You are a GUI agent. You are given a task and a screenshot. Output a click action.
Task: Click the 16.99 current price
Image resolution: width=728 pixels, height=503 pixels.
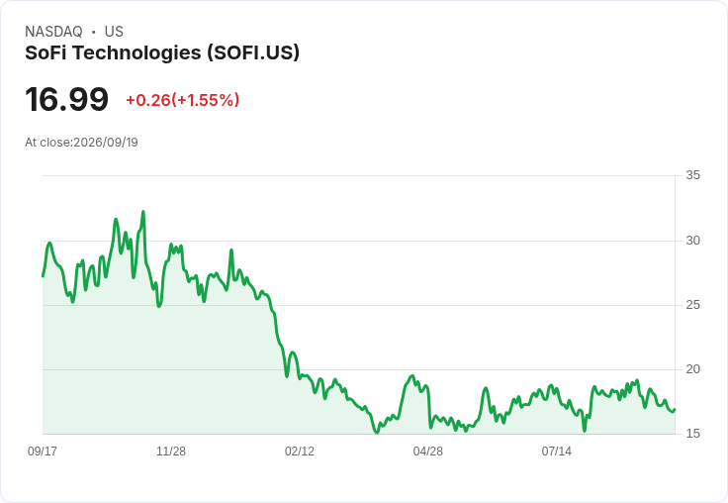[x=67, y=99]
